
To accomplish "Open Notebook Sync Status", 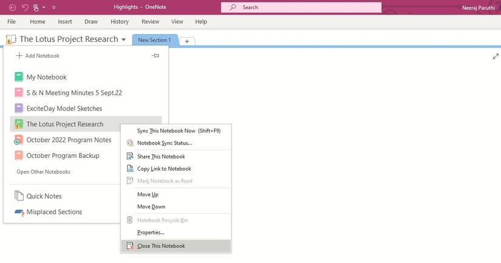I will click(x=176, y=143).
